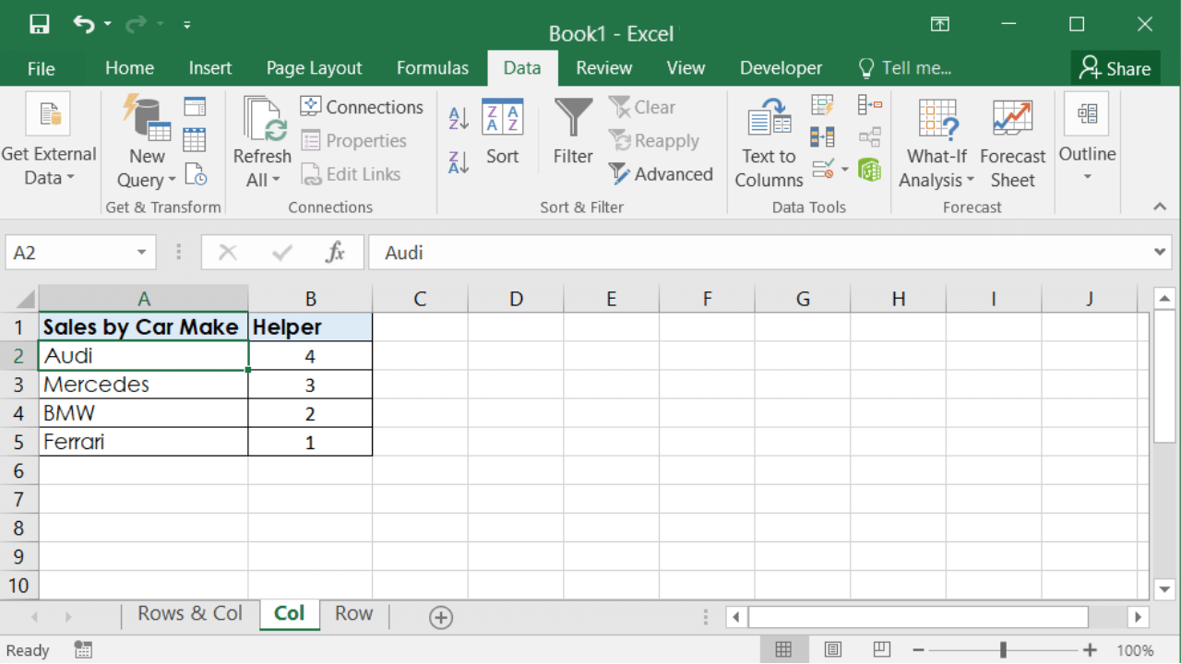Click the Share button
The width and height of the screenshot is (1181, 664).
pyautogui.click(x=1115, y=68)
